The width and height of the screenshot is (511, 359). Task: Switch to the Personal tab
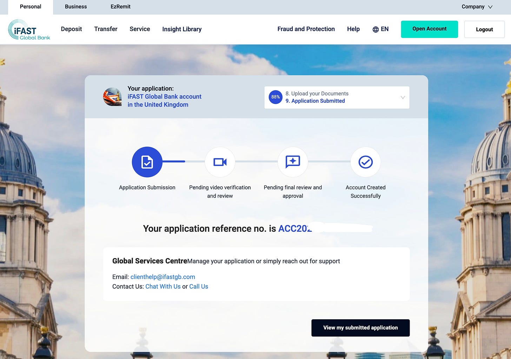coord(31,7)
